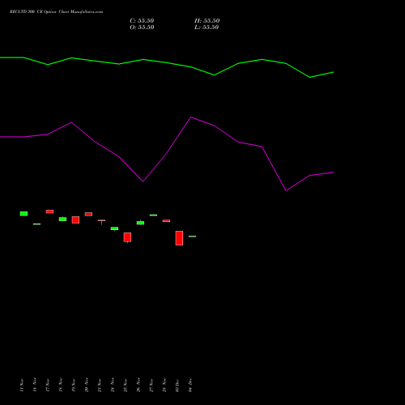Click the red candle above 19 Nov
The image size is (405, 405).
(x=75, y=220)
